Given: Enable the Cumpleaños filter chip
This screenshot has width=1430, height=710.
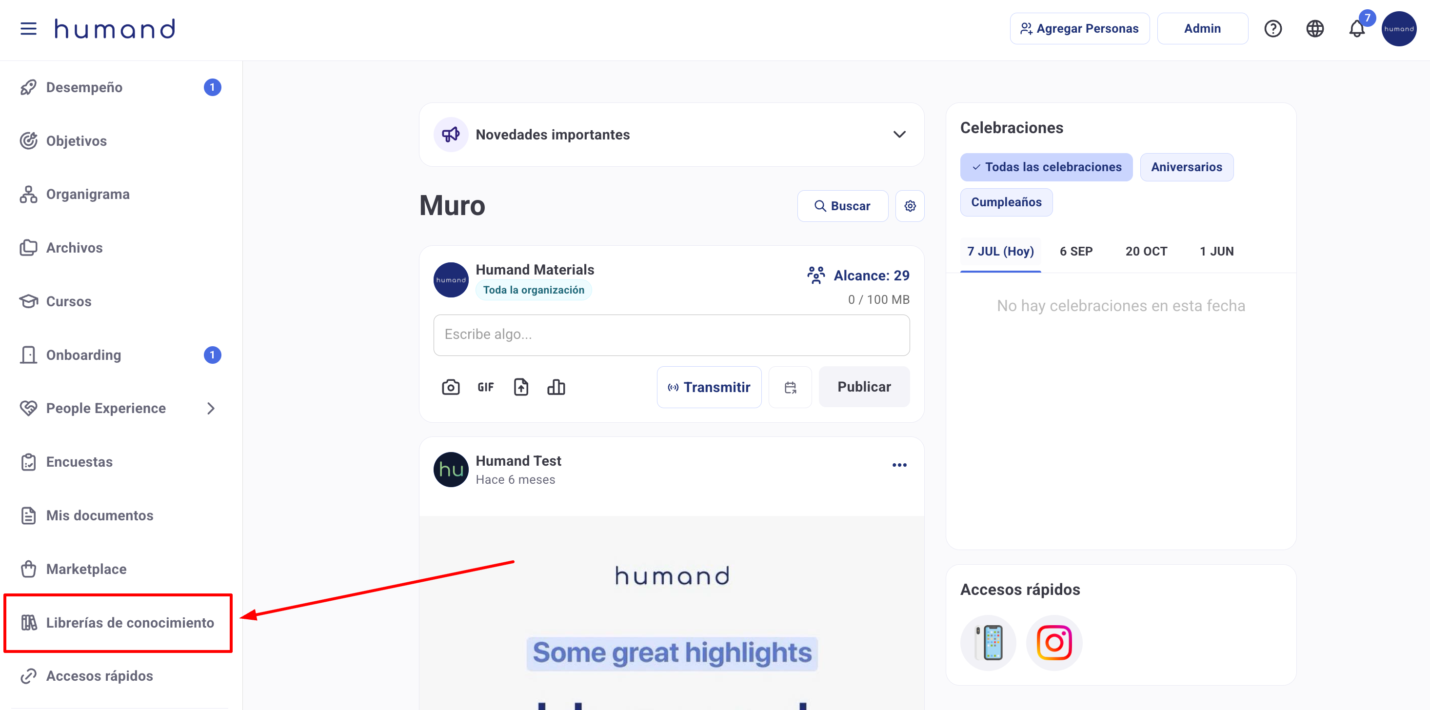Looking at the screenshot, I should [x=1006, y=202].
